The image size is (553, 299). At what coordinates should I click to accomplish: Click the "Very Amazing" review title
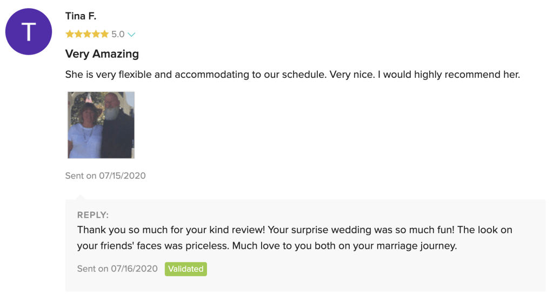pyautogui.click(x=102, y=54)
